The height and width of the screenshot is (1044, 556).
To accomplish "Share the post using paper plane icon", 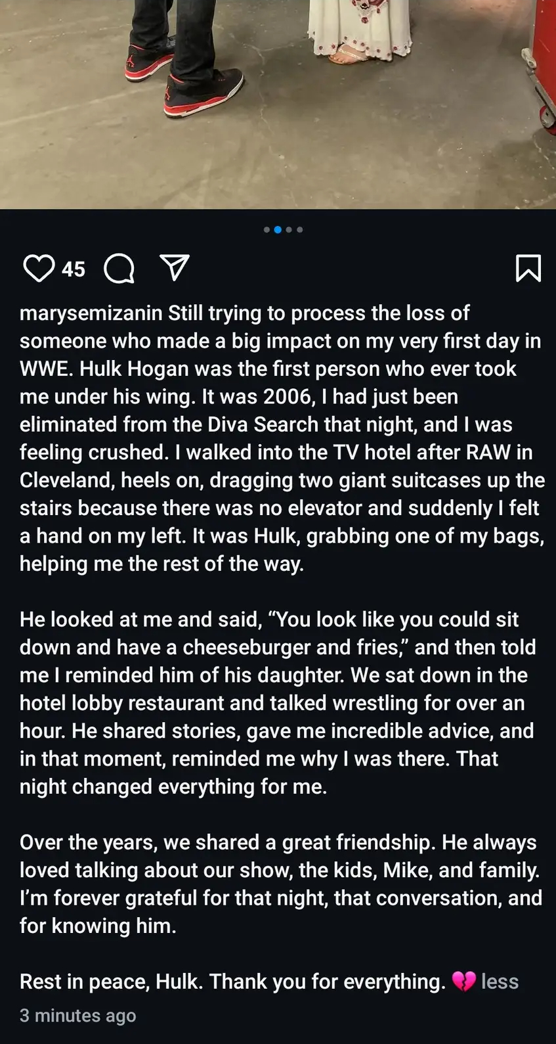I will [175, 268].
